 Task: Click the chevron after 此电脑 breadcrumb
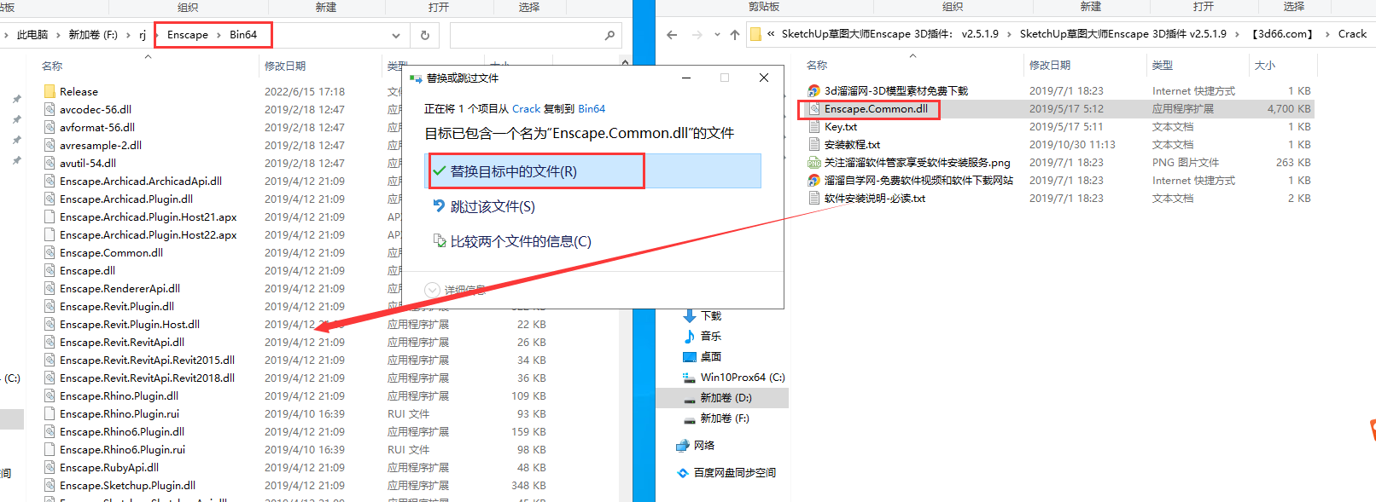pos(59,35)
